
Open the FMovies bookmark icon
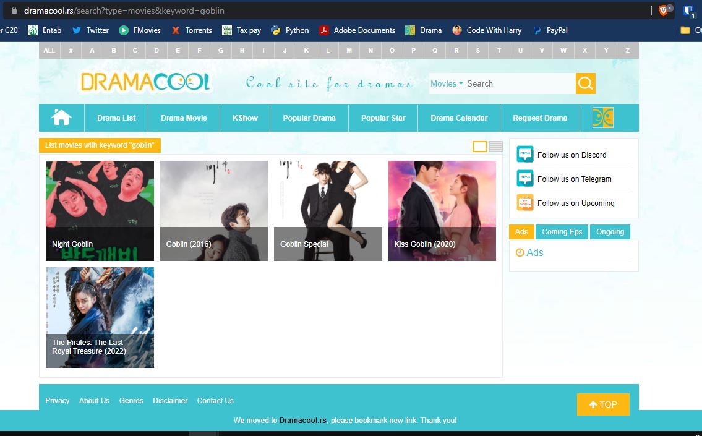(x=124, y=30)
